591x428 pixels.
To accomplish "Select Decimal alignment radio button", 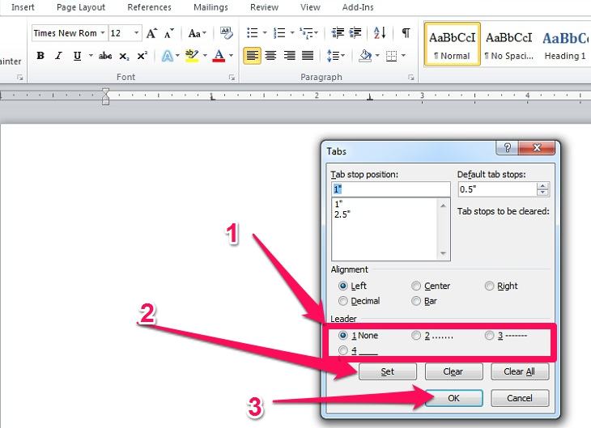I will [342, 301].
